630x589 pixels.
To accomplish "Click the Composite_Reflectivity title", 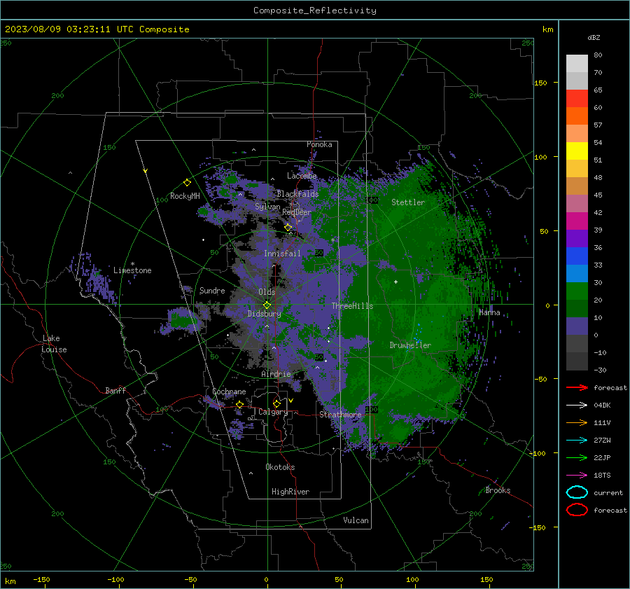I will (315, 11).
